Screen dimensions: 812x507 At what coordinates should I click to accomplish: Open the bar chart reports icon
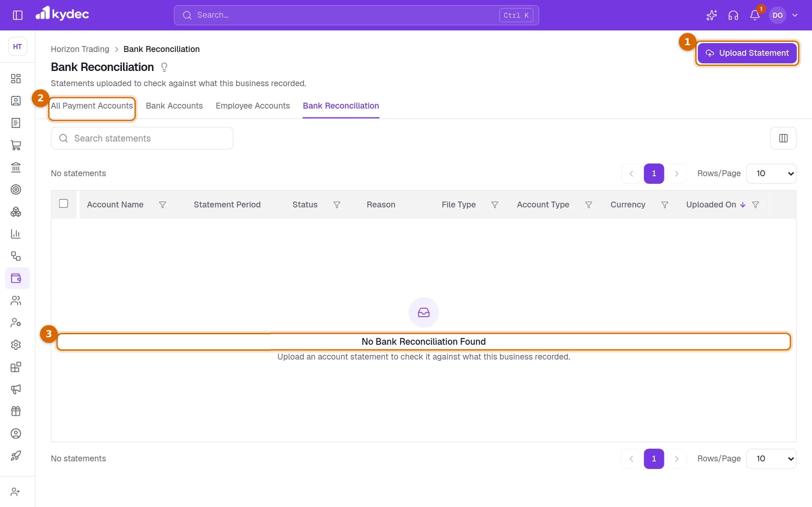[x=16, y=234]
